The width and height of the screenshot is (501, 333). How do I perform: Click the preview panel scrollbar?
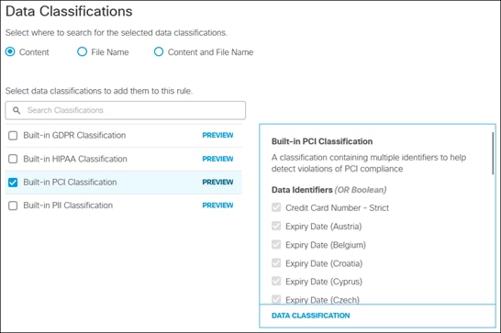tap(493, 153)
